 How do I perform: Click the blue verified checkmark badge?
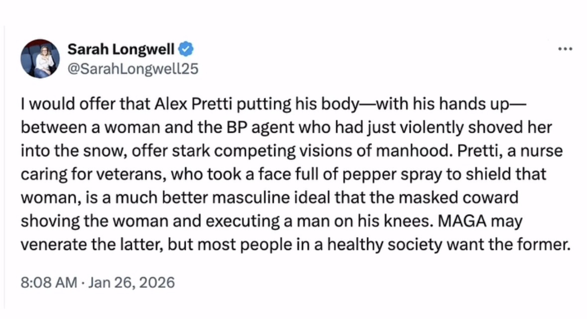[x=187, y=49]
